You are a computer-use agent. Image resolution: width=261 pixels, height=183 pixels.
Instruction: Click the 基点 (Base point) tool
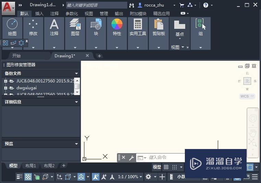(180, 28)
